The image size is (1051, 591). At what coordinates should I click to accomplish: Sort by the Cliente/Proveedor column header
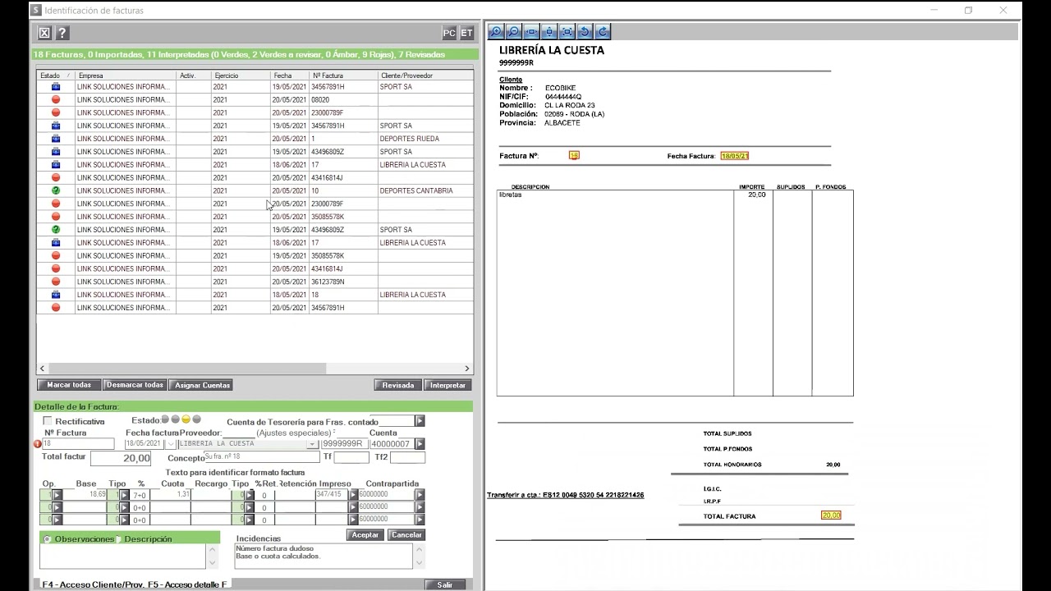[x=425, y=76]
